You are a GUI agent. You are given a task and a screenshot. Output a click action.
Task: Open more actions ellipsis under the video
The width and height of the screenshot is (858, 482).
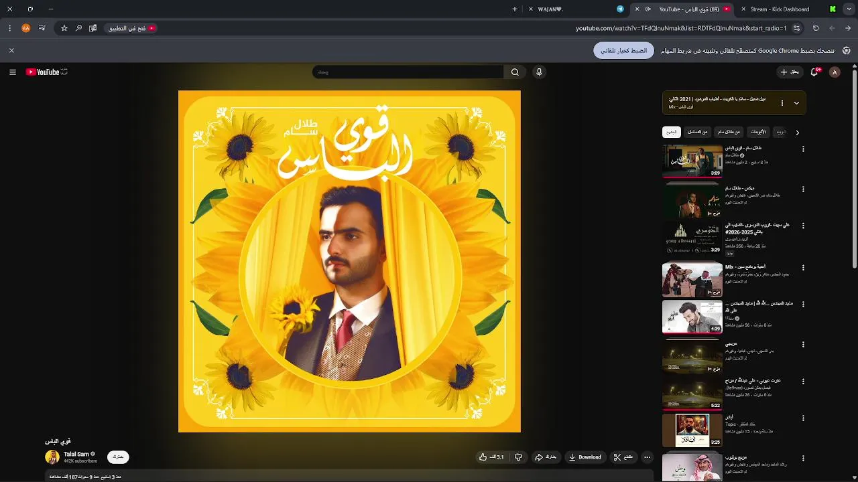pyautogui.click(x=647, y=457)
